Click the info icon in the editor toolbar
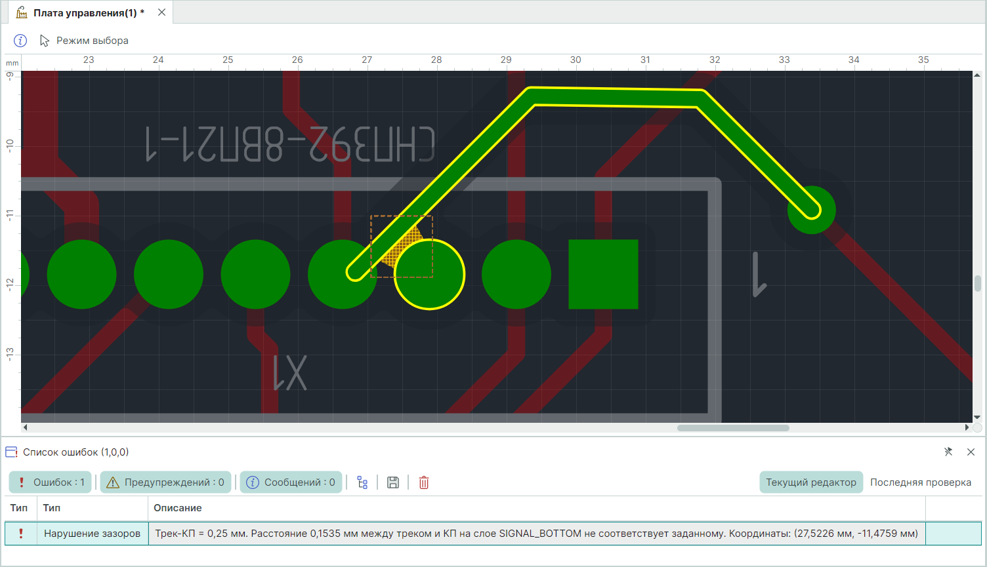This screenshot has height=567, width=987. pyautogui.click(x=20, y=41)
